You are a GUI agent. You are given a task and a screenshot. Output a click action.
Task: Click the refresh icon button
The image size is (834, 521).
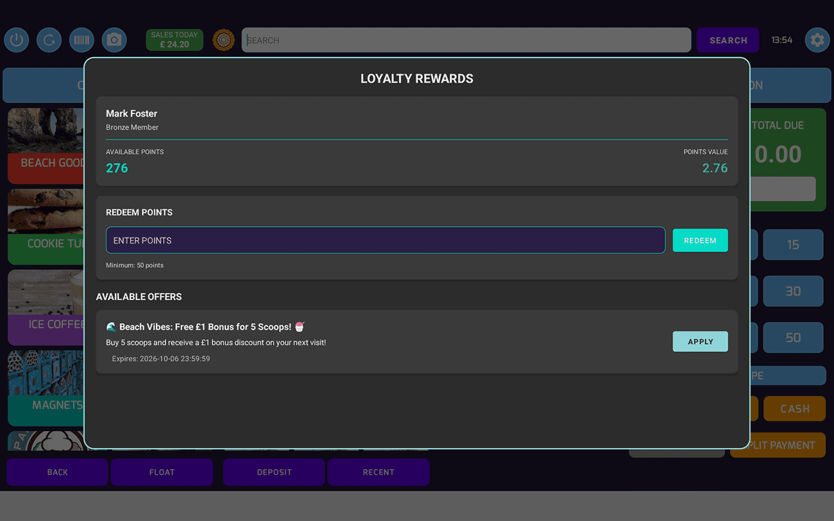pyautogui.click(x=49, y=40)
